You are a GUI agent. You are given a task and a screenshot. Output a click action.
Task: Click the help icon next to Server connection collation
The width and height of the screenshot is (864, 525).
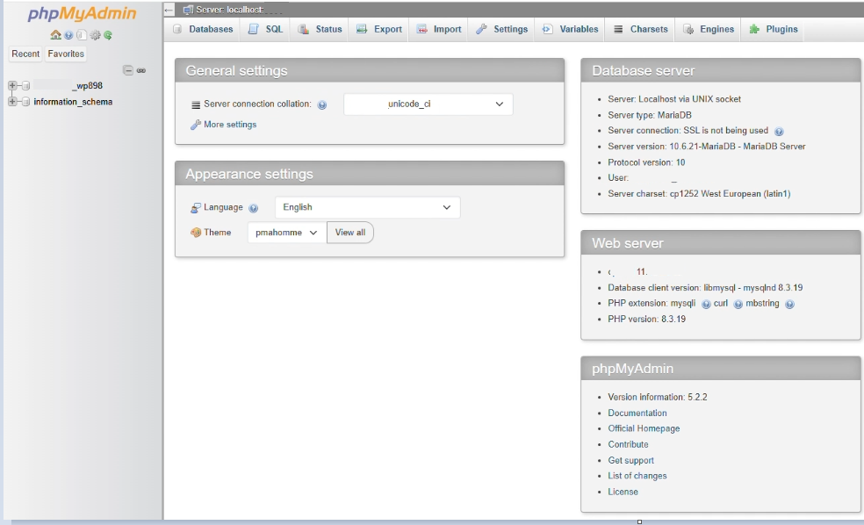(324, 104)
